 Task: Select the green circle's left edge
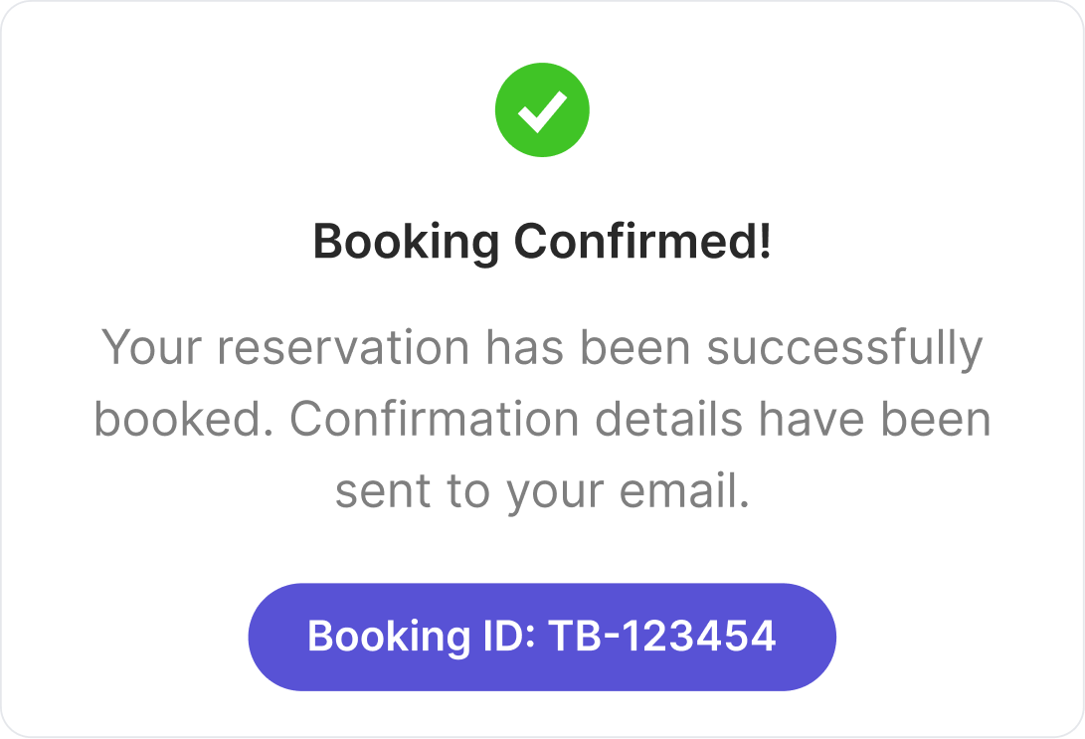pos(498,109)
